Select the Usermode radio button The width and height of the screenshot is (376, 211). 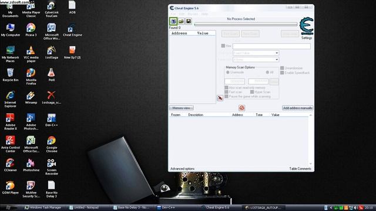tap(228, 72)
